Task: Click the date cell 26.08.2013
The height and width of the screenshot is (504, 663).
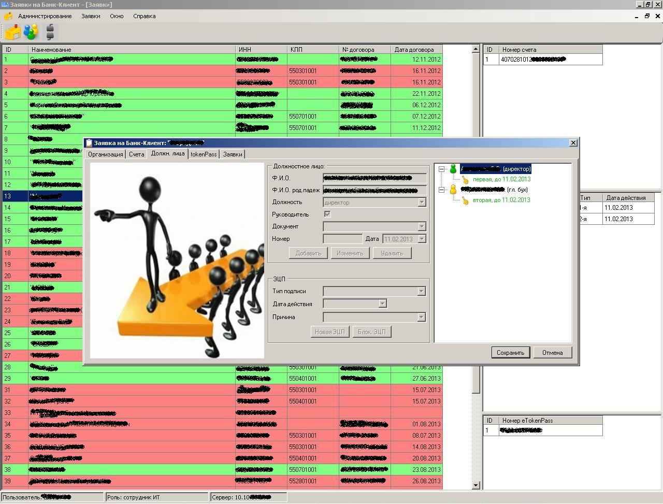Action: 417,481
